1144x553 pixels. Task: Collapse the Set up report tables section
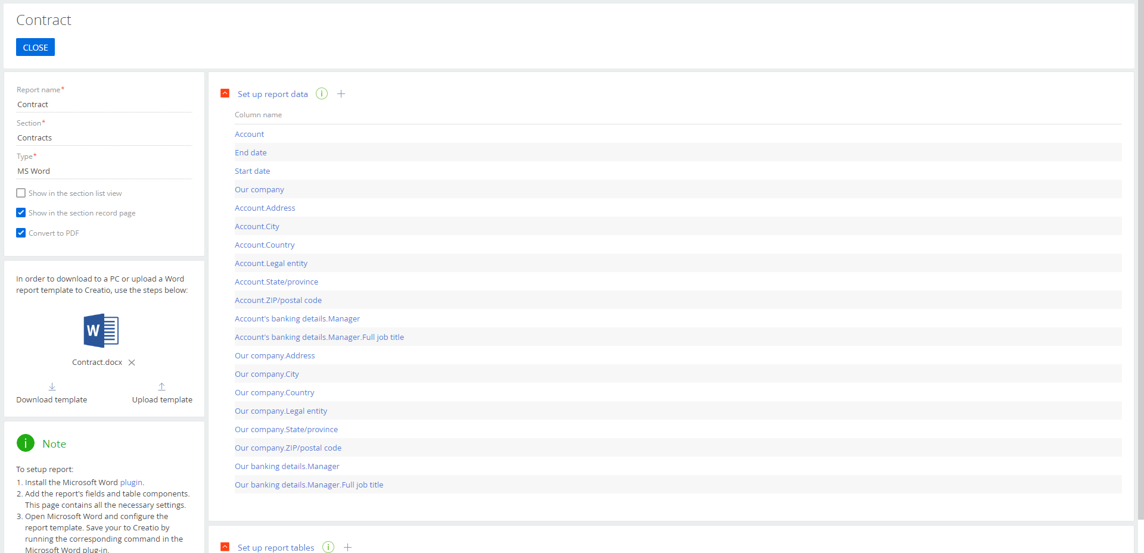coord(225,546)
